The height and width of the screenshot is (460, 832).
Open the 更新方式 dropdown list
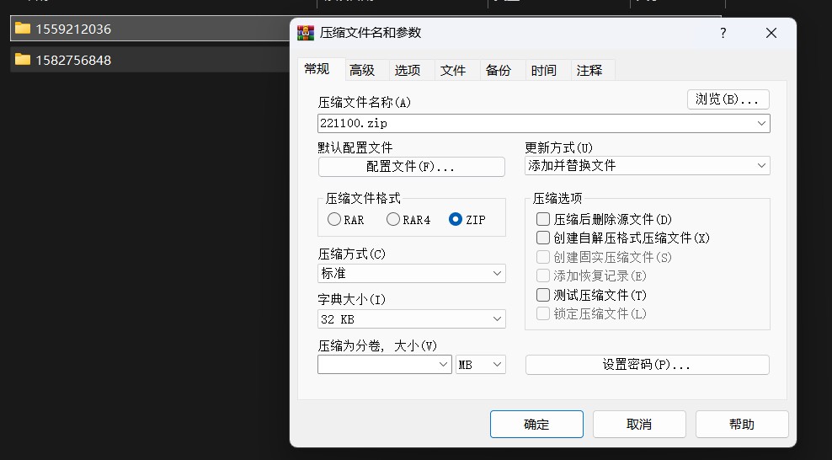click(648, 165)
